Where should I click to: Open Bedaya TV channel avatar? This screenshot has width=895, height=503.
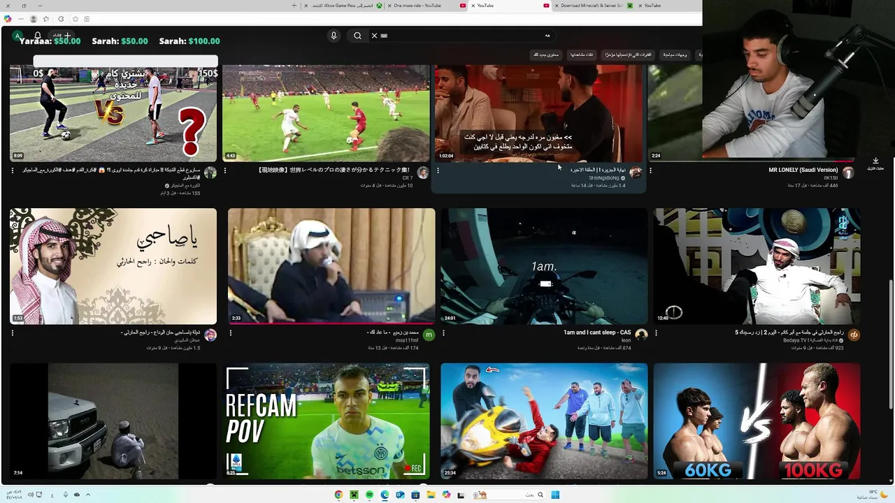854,335
